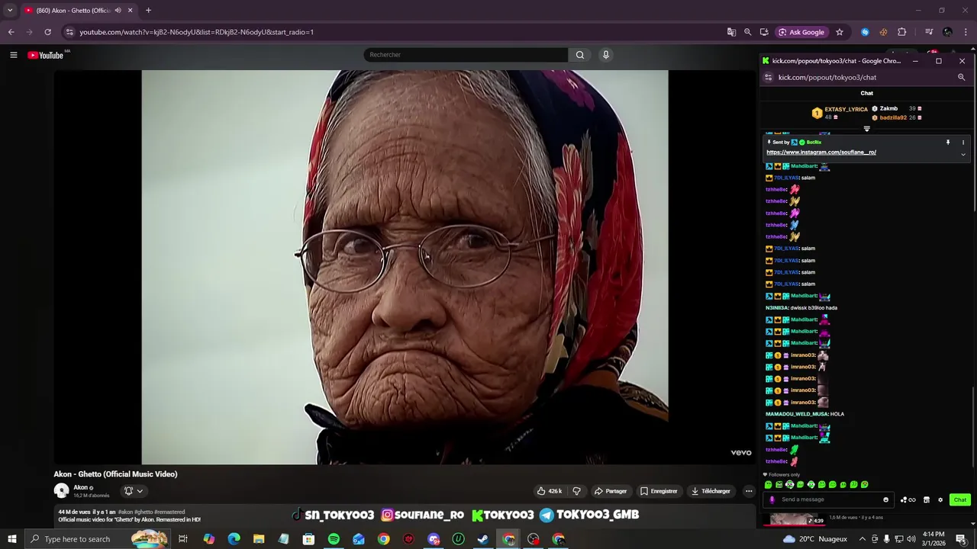The width and height of the screenshot is (977, 549).
Task: Expand the subscription notification chevron
Action: (x=140, y=491)
